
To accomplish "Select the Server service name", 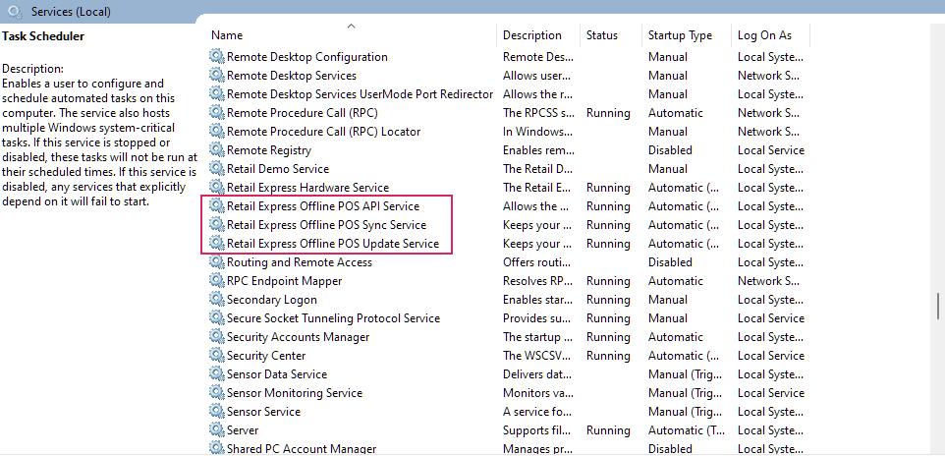I will pyautogui.click(x=243, y=430).
